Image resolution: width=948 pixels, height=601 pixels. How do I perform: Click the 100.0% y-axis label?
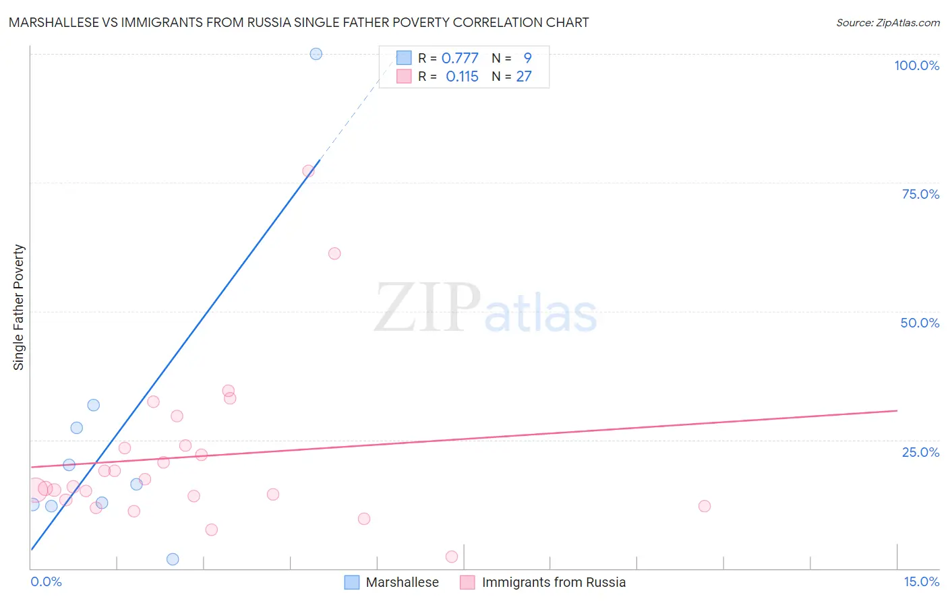click(x=916, y=65)
